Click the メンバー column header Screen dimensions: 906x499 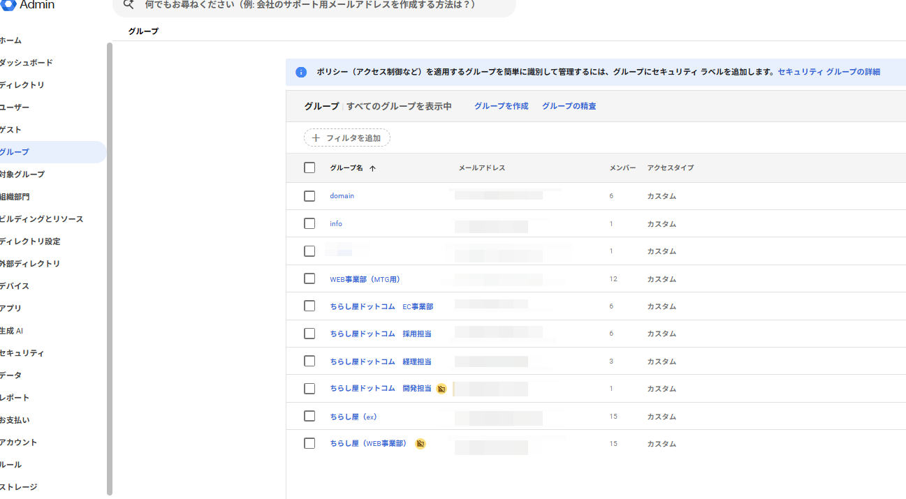pyautogui.click(x=622, y=168)
